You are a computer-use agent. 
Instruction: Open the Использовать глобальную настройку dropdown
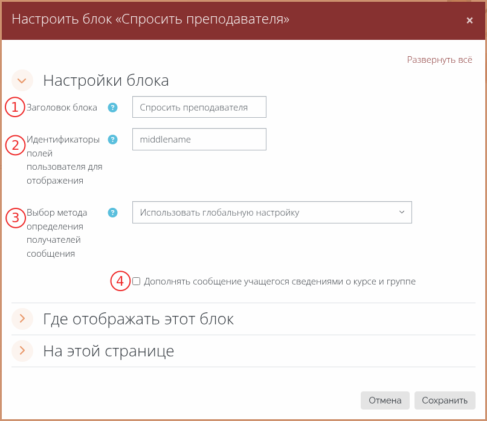click(272, 213)
